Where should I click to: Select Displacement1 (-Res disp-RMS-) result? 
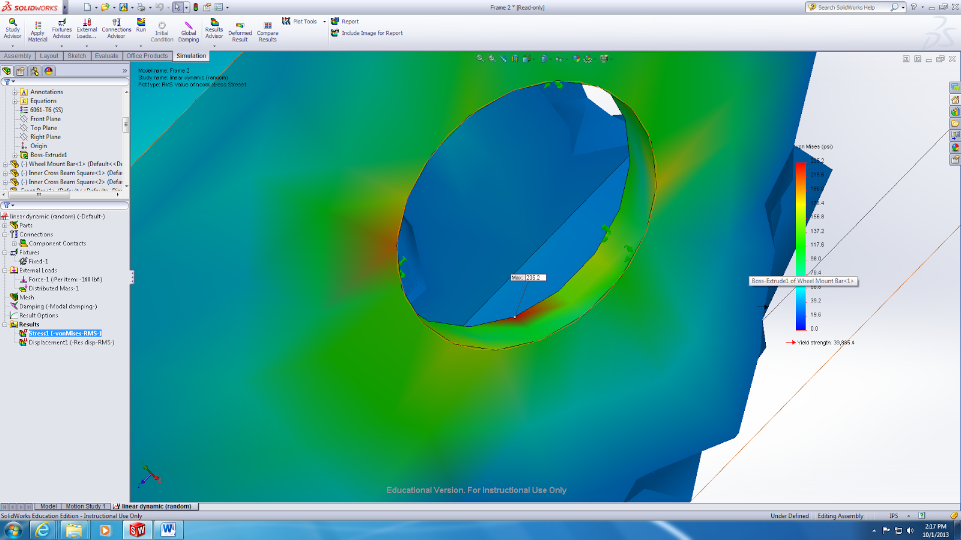click(71, 343)
